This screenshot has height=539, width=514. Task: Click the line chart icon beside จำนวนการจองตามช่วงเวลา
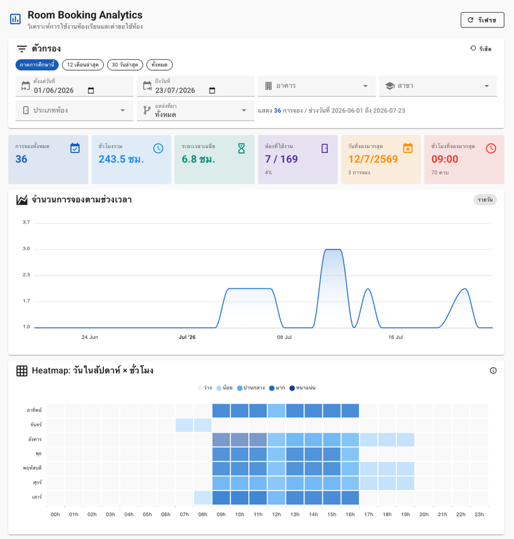(22, 199)
